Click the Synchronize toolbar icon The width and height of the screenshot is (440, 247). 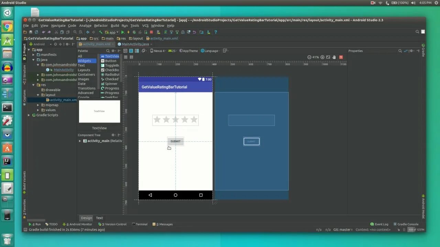(36, 32)
